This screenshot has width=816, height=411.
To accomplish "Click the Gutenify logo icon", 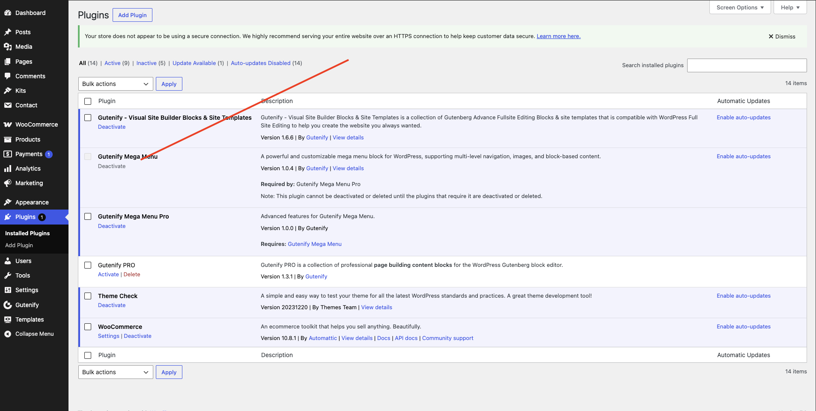I will pos(8,305).
